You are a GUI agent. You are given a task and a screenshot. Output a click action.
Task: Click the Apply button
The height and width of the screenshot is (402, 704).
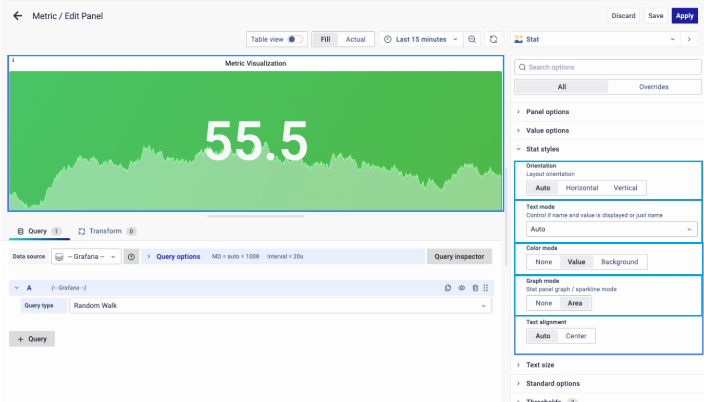pos(684,16)
